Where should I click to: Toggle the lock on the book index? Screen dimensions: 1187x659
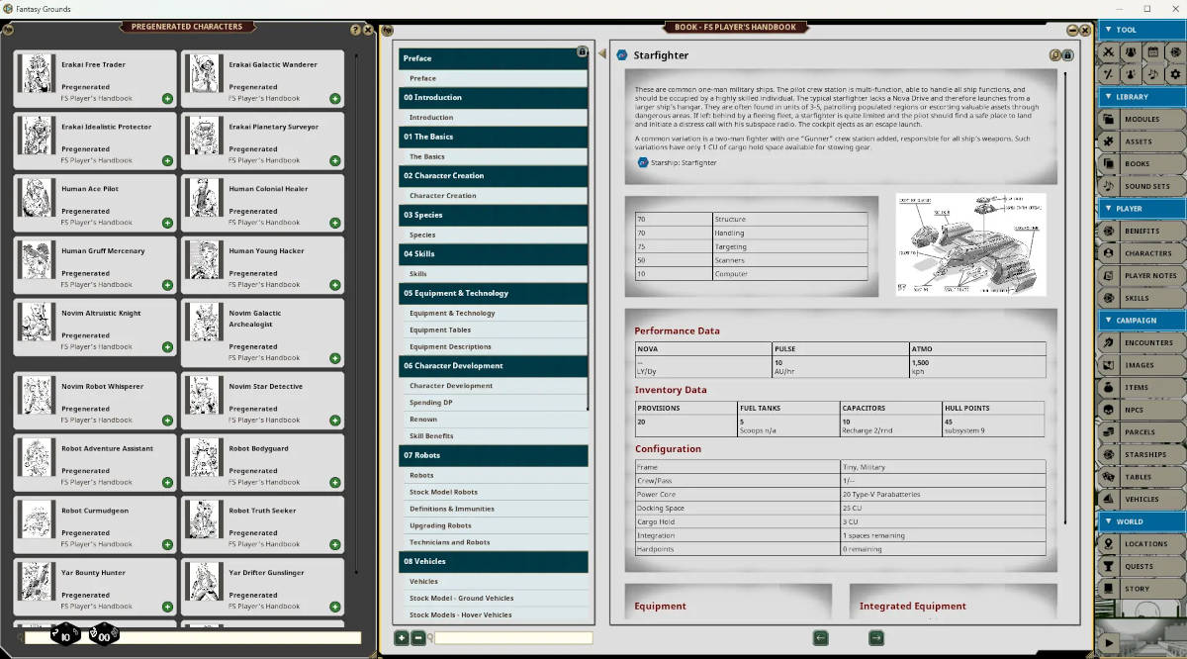(x=583, y=51)
